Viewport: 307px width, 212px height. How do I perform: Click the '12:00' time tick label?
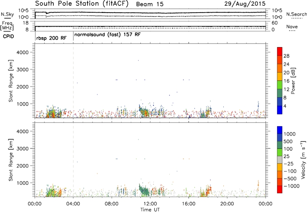click(x=150, y=204)
